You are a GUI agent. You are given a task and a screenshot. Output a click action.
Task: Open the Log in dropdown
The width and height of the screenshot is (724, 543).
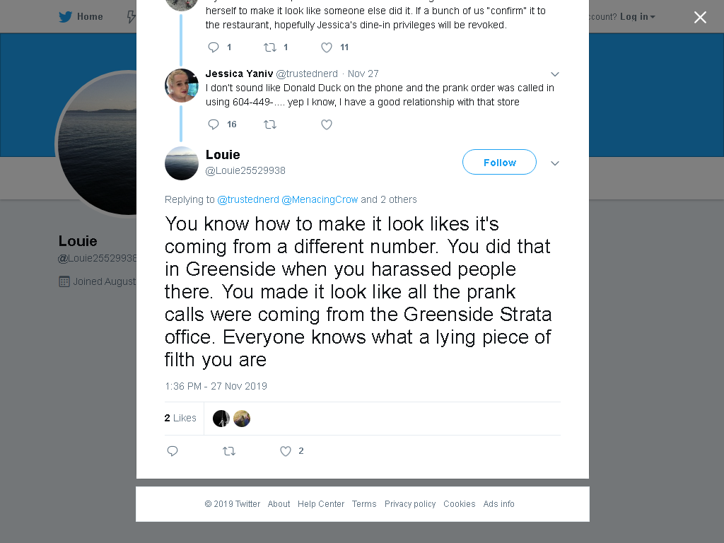[637, 17]
